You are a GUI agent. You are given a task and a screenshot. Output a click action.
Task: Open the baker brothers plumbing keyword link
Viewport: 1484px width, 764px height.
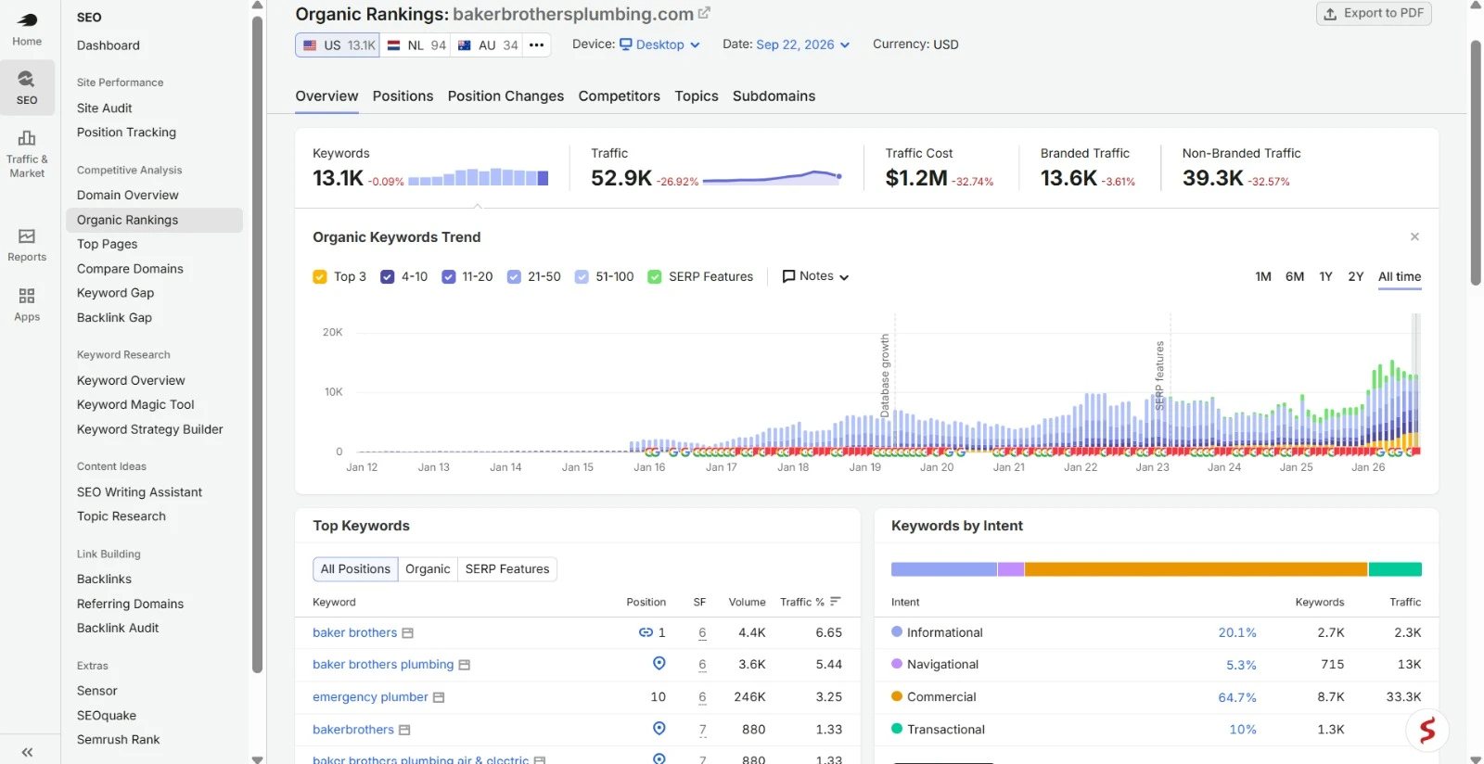[x=383, y=665]
